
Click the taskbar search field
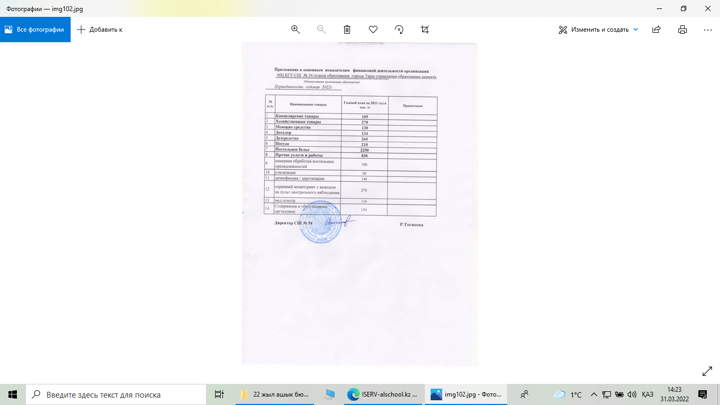[116, 394]
